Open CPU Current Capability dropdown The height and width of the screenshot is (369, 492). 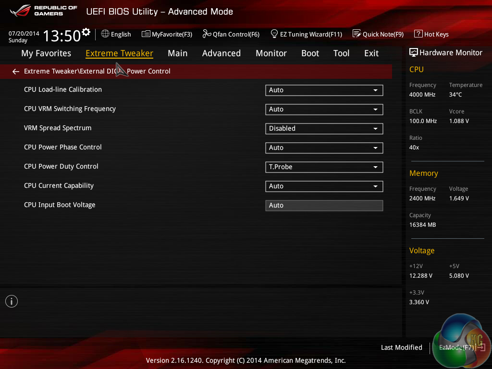[324, 186]
